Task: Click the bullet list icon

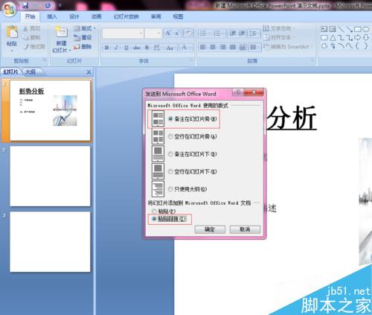Action: 205,34
